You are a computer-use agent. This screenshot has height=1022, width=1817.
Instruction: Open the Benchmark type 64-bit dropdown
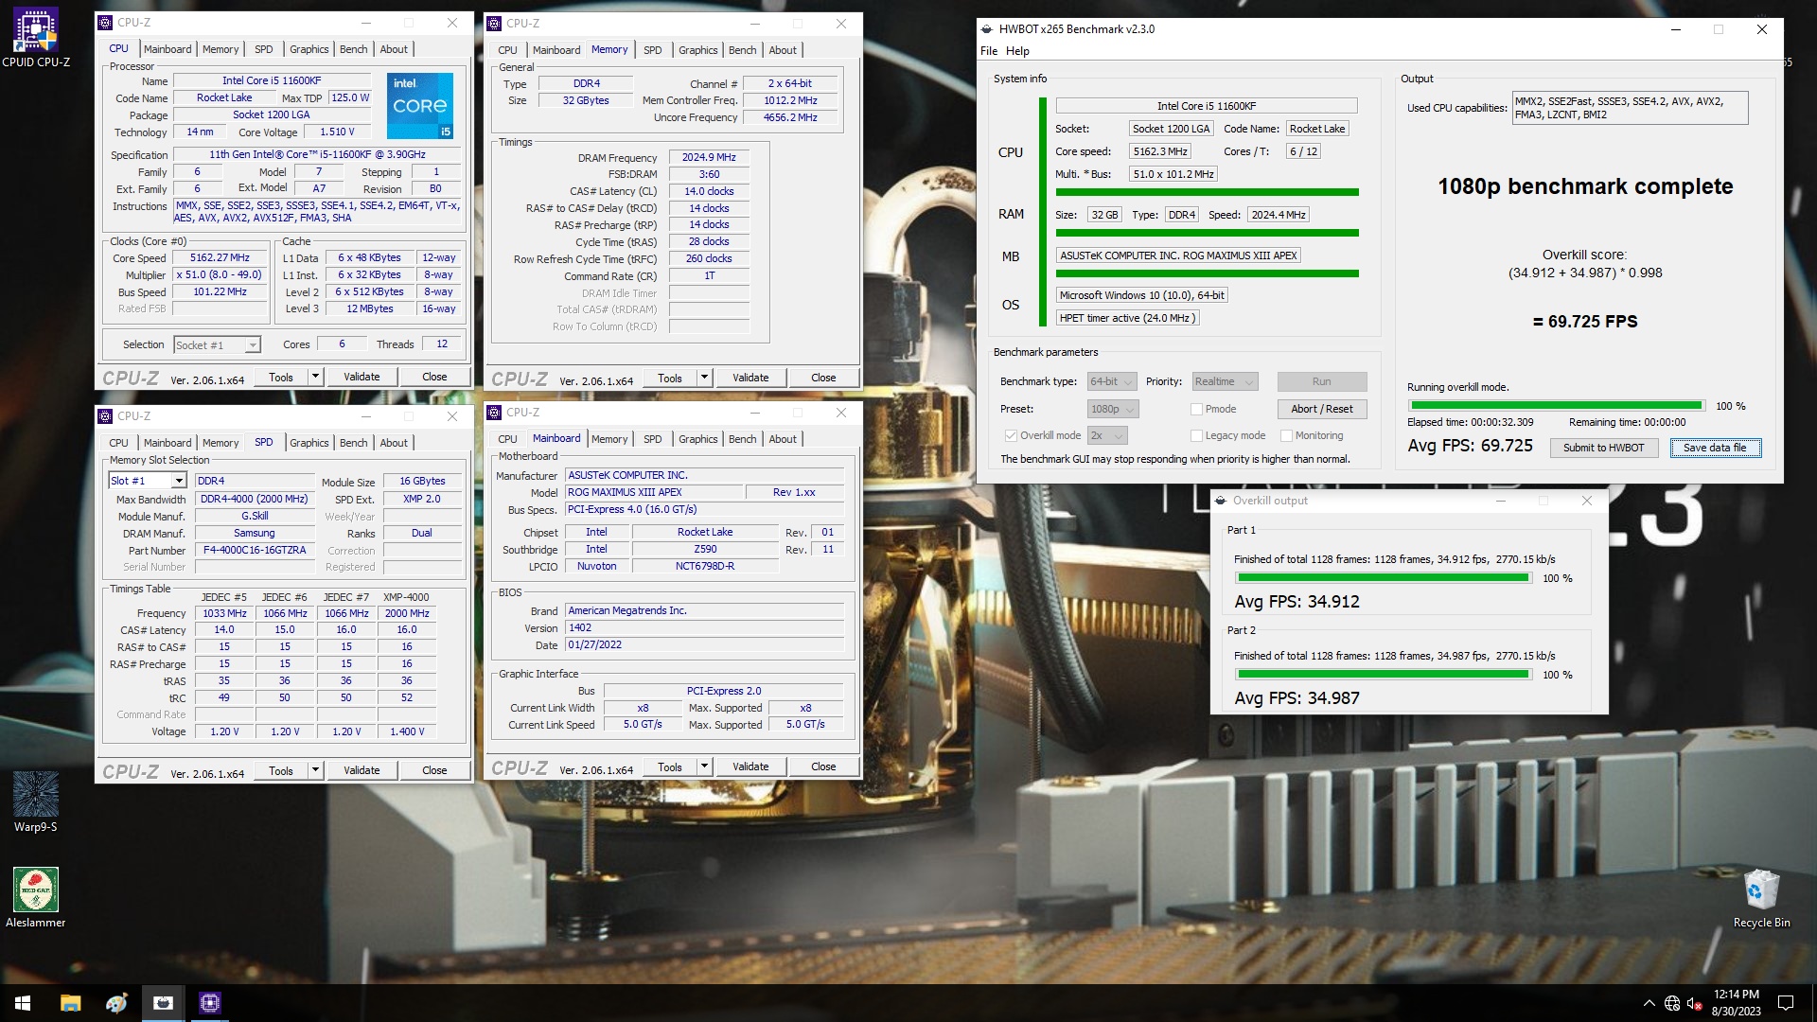[1111, 382]
